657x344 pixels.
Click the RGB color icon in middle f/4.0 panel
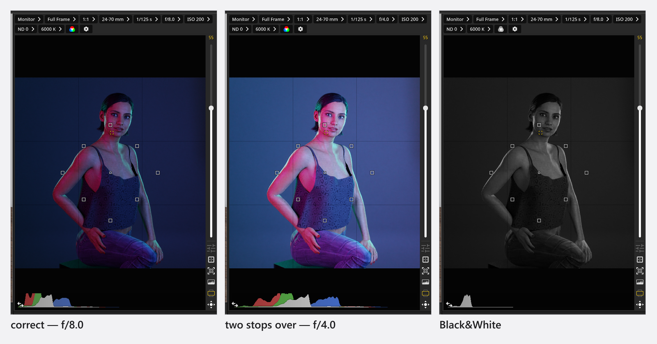pos(287,29)
